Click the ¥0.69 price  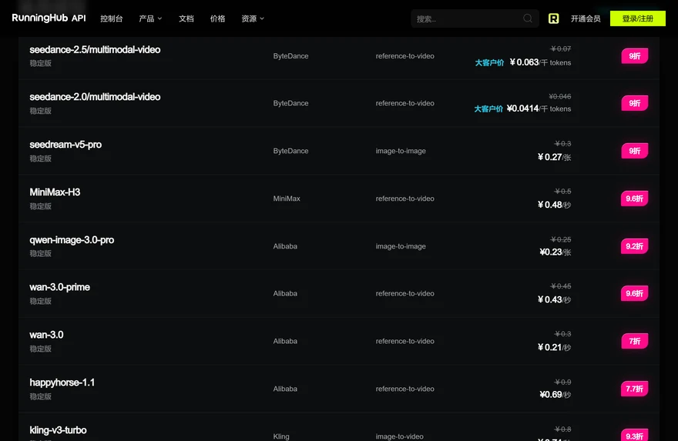point(551,394)
